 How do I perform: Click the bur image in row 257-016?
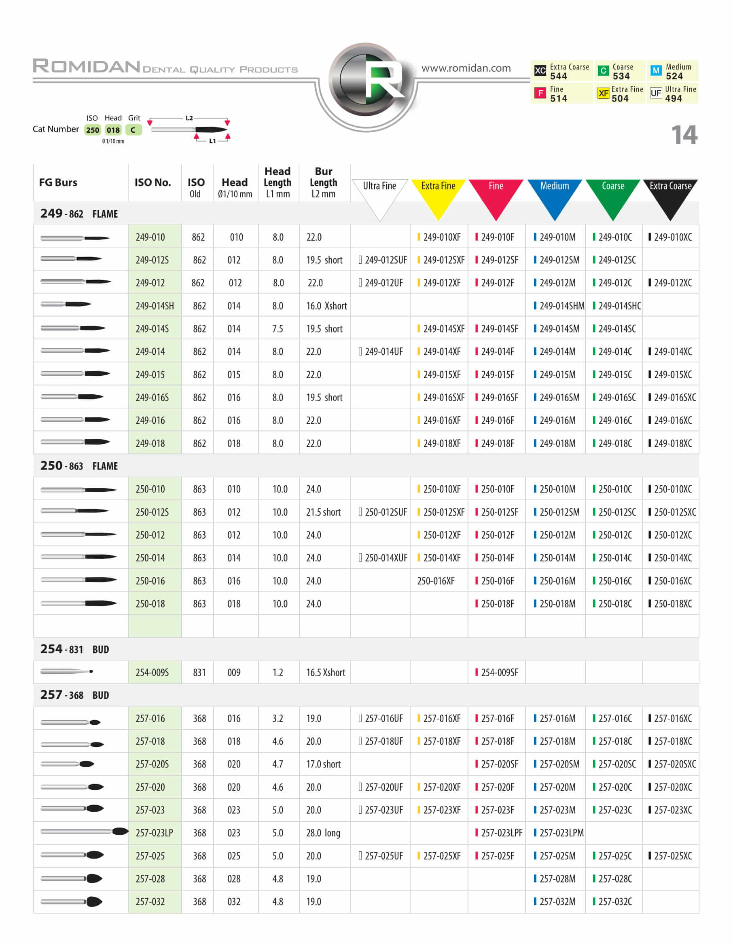point(70,722)
